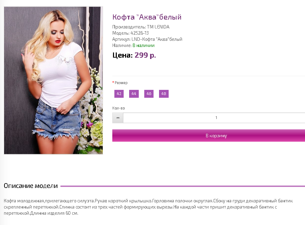Viewport: 305px width, 225px height.
Task: Add item with В корзину button
Action: coord(208,135)
